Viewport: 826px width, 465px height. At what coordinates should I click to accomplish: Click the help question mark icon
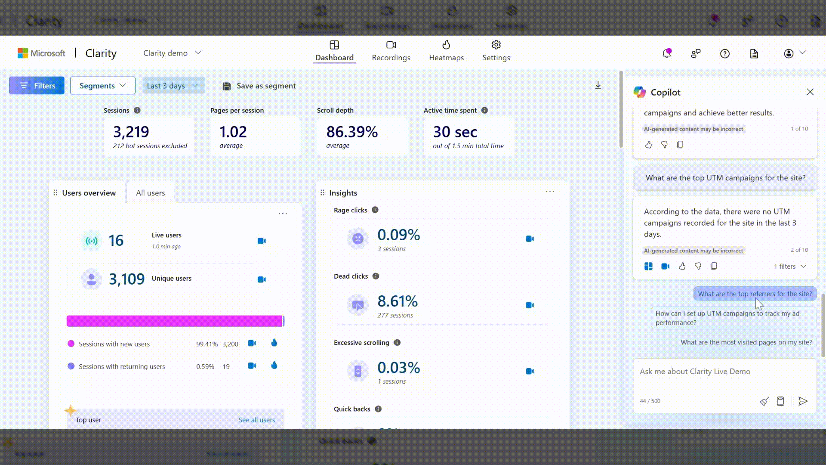(x=725, y=53)
